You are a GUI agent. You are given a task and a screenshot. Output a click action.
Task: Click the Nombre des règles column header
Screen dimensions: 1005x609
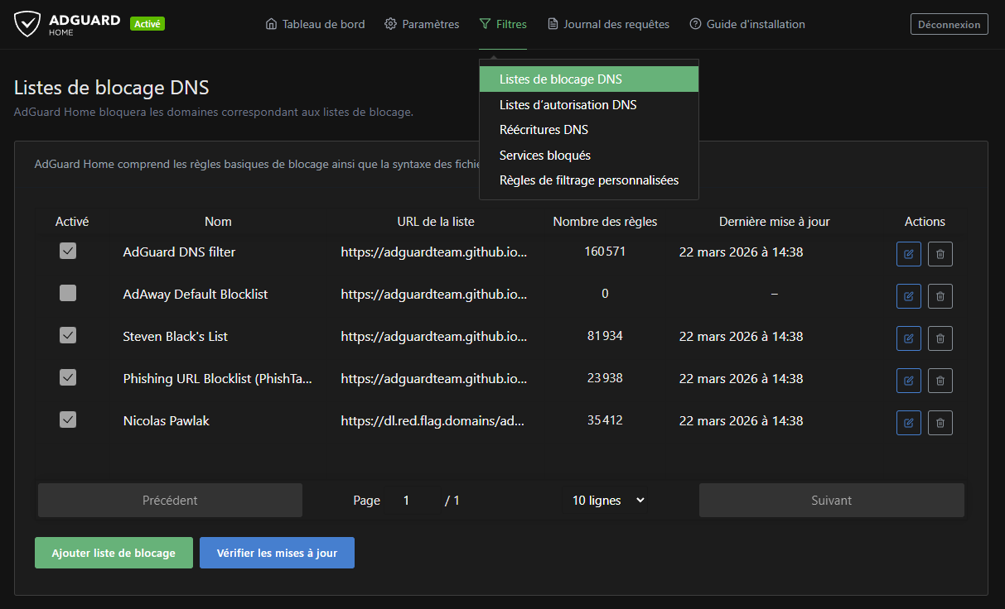(605, 222)
